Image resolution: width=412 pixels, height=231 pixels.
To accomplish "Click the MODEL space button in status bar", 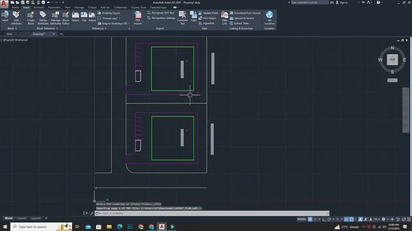I will (302, 219).
